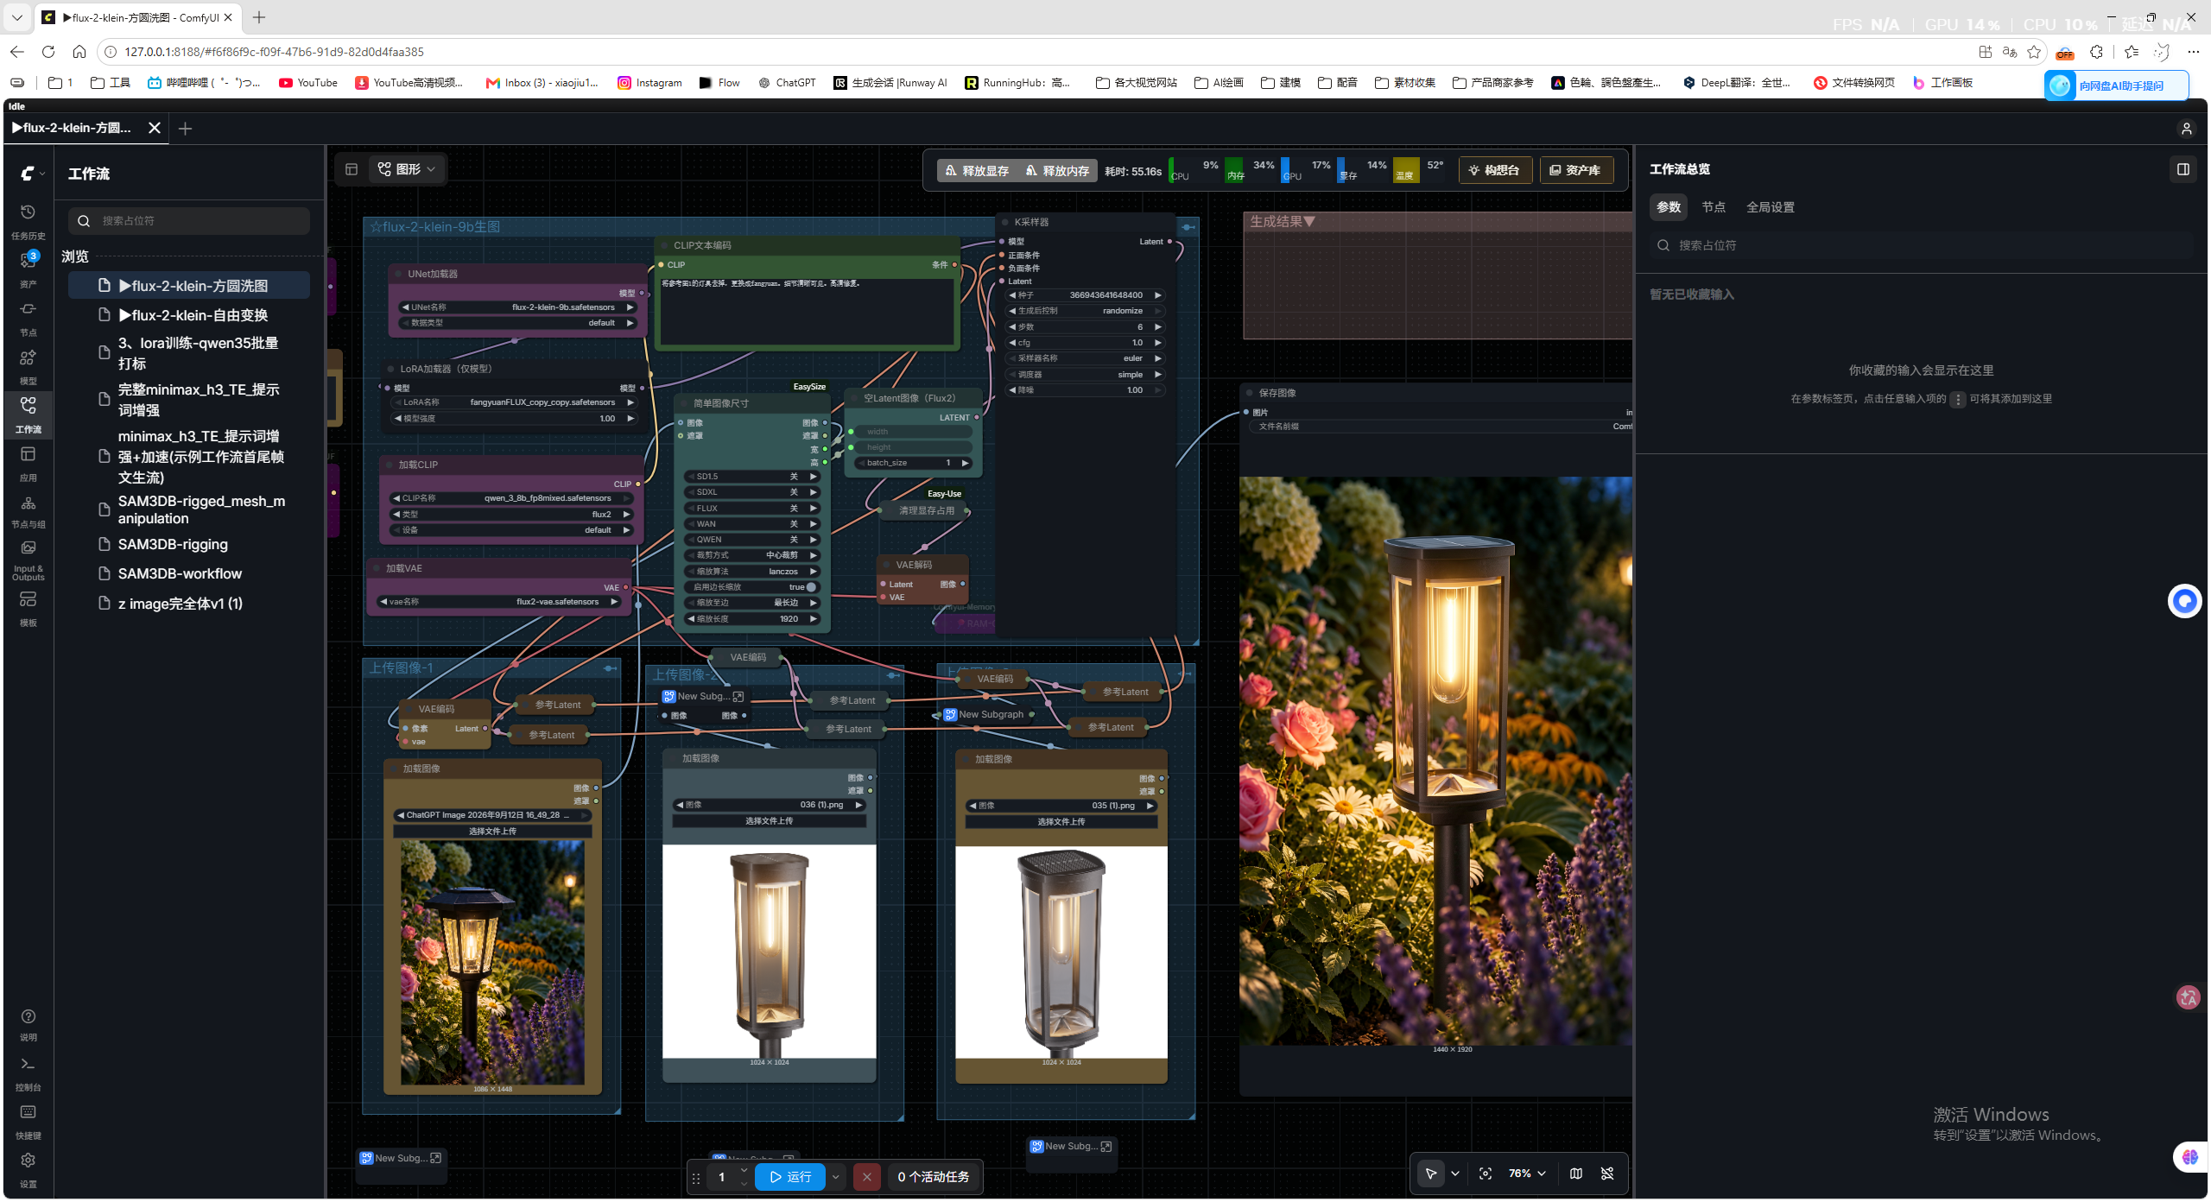Click the fit view icon in canvas toolbar
2211x1202 pixels.
click(x=1486, y=1174)
